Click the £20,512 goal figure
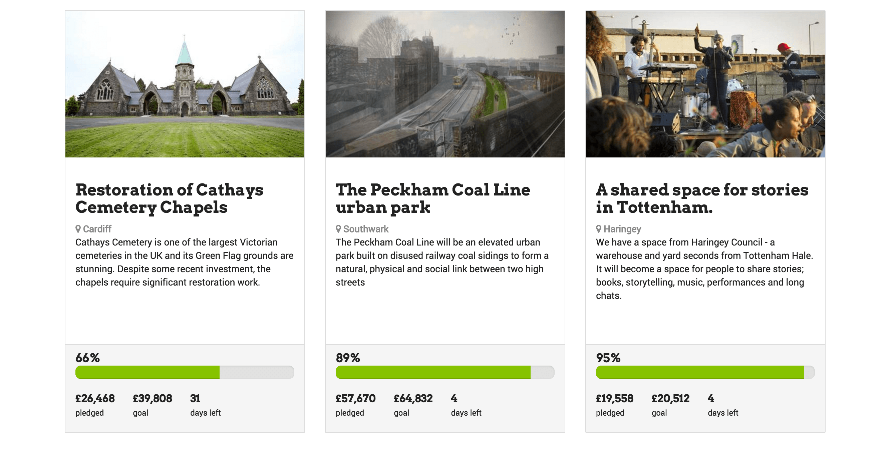The height and width of the screenshot is (461, 893). 670,399
